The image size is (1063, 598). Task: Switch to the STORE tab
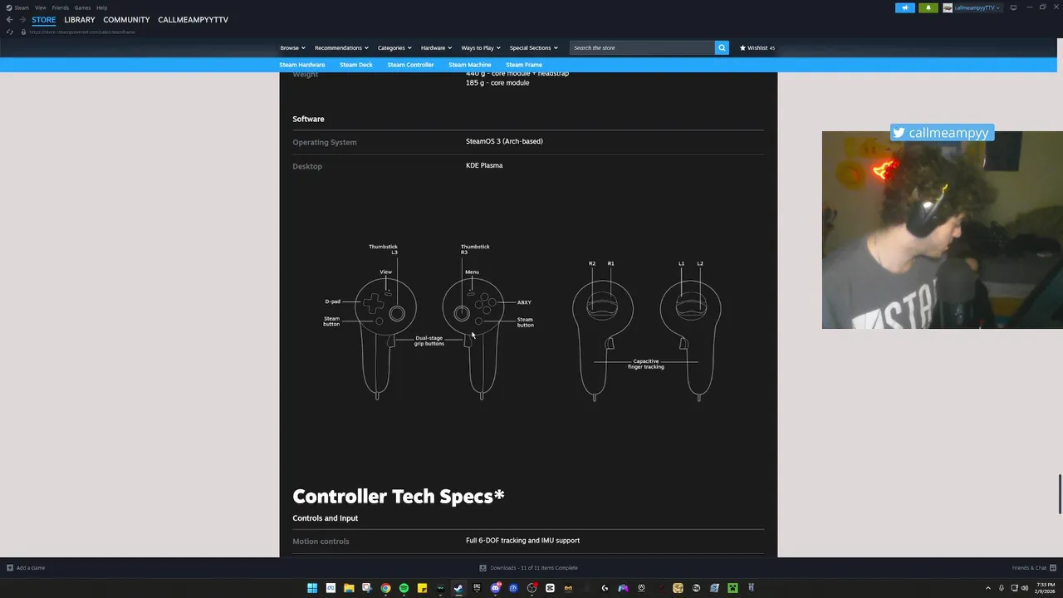pos(44,19)
